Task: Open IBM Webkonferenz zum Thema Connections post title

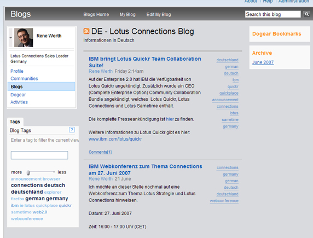Action: [146, 170]
